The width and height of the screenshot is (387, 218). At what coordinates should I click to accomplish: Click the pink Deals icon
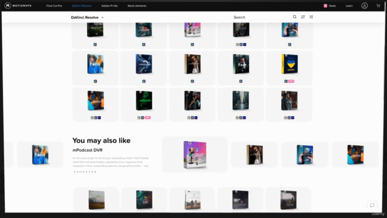pyautogui.click(x=325, y=5)
